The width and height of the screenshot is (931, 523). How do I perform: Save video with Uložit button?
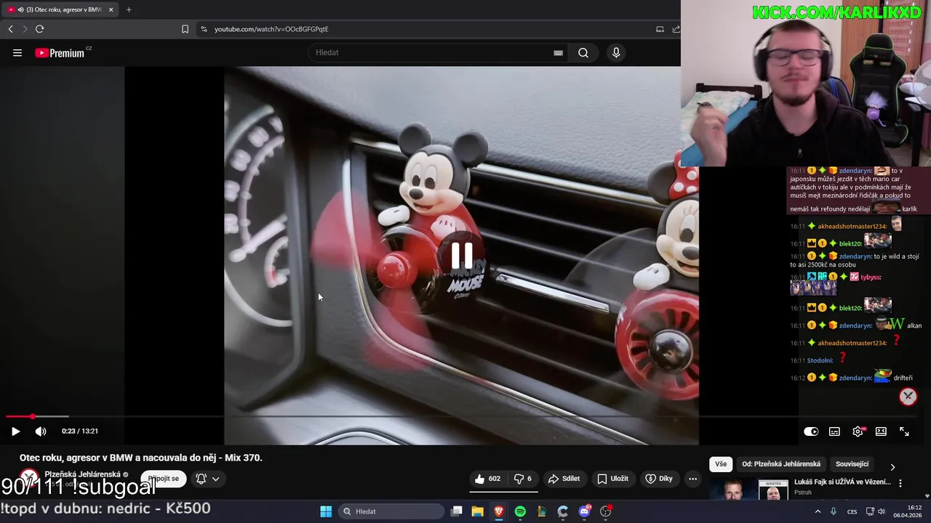(x=613, y=479)
